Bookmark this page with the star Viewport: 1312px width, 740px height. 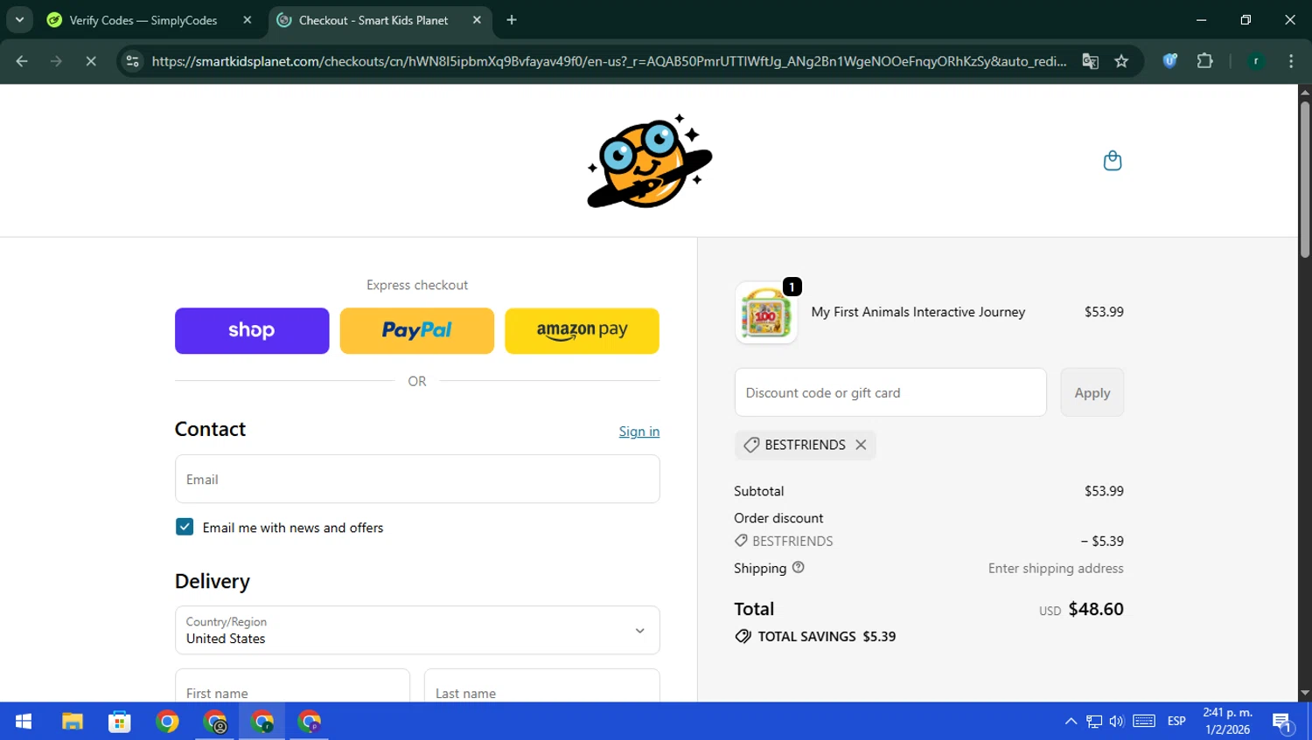coord(1121,61)
